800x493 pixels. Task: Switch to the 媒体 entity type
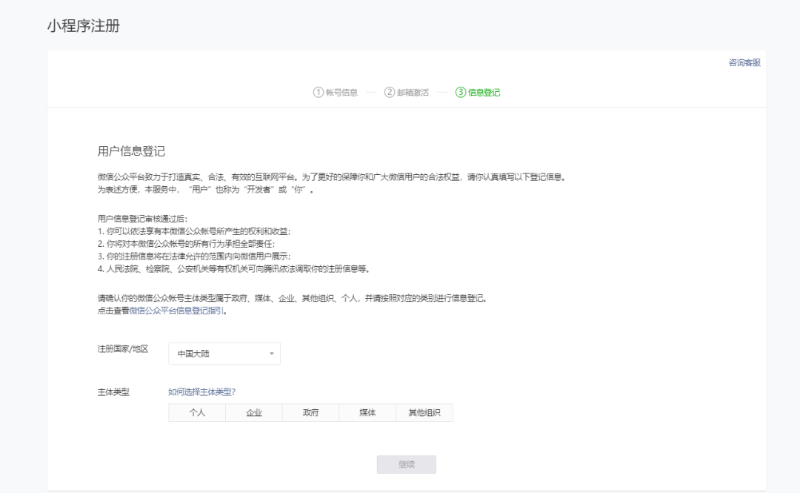tap(368, 412)
